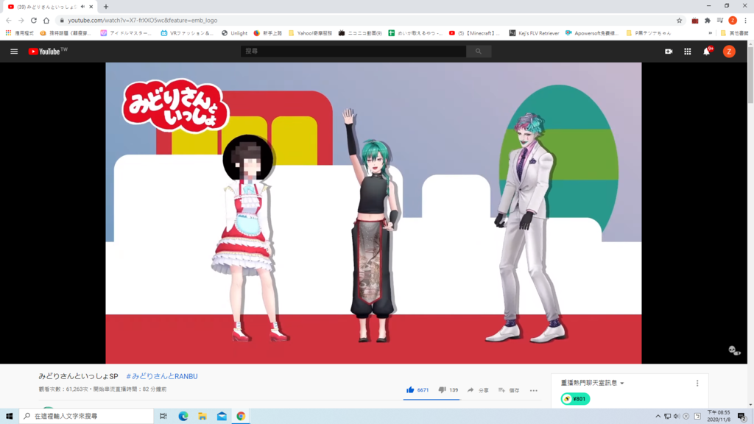Open the Kej's FLV Retriever bookmark

point(535,33)
